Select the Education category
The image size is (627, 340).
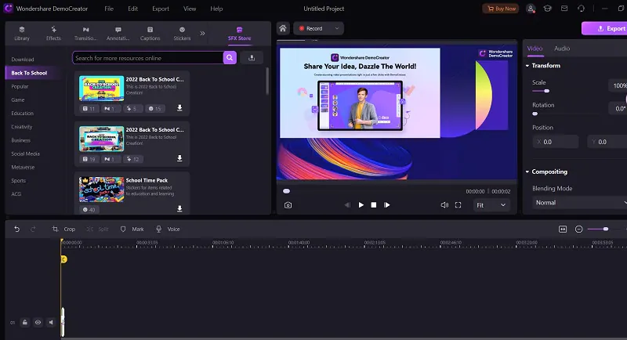[23, 114]
